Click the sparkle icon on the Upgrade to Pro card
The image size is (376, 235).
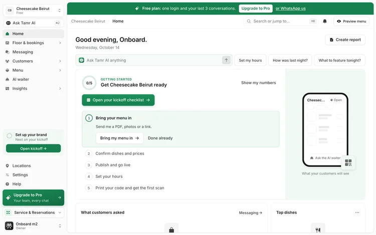click(x=8, y=197)
